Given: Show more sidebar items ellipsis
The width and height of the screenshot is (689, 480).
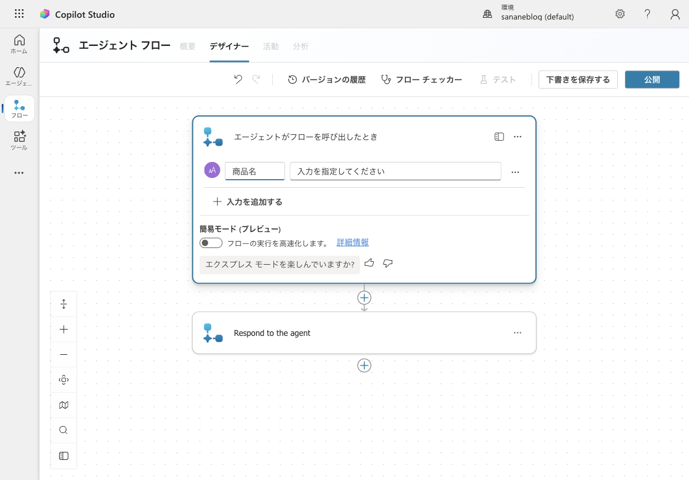Looking at the screenshot, I should (x=20, y=173).
